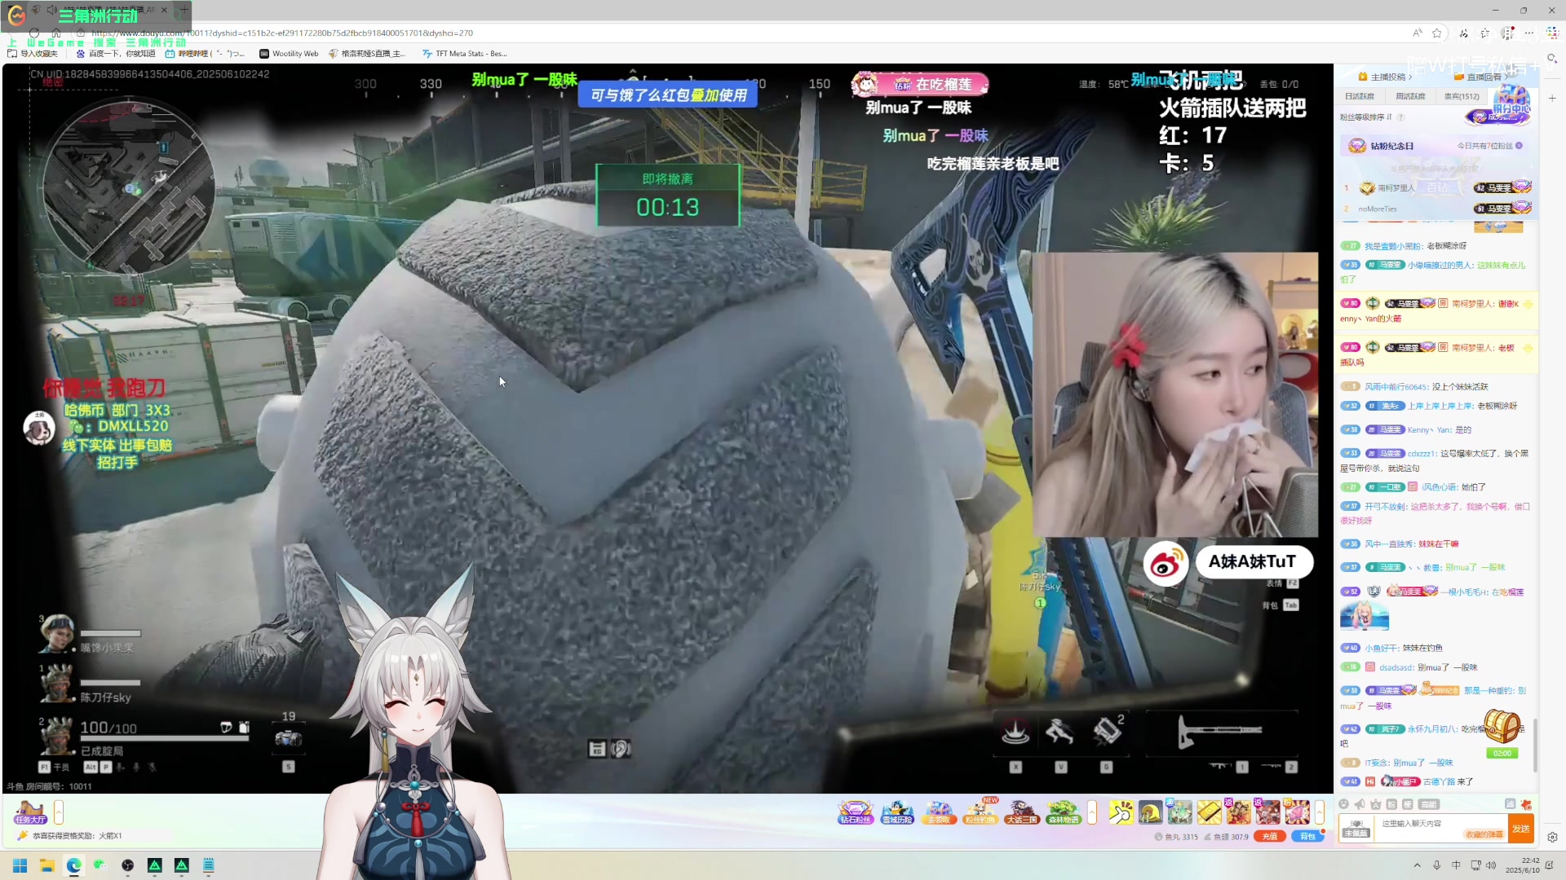Open the 任务大厅 task hall icon
Image resolution: width=1566 pixels, height=880 pixels.
point(29,812)
